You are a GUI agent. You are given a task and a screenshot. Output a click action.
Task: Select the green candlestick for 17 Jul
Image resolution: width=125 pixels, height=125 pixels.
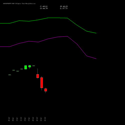click(30, 66)
